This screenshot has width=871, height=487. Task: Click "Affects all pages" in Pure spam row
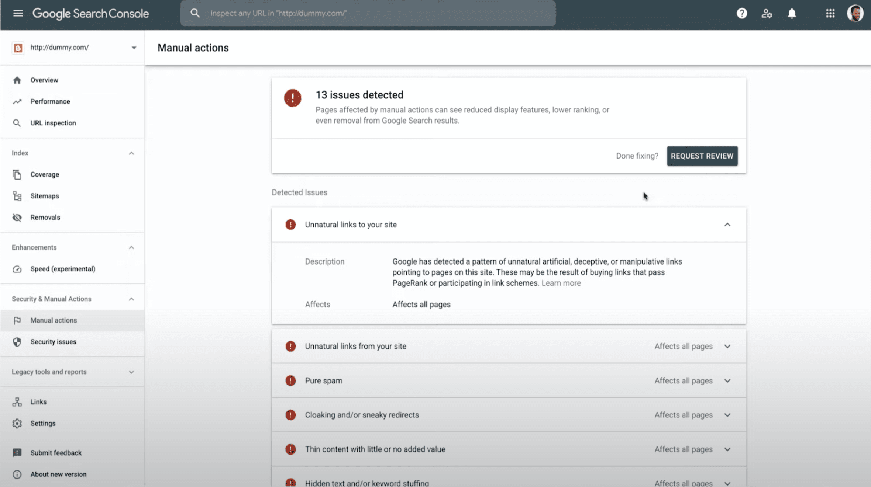click(683, 380)
